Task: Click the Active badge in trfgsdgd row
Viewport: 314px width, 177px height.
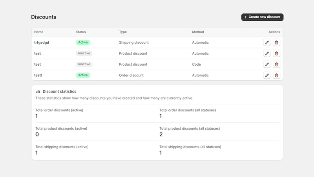Action: point(83,42)
